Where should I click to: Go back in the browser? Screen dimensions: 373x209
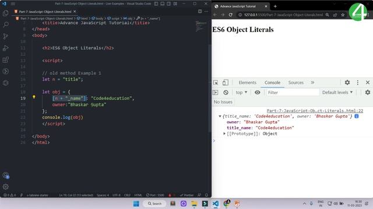click(x=215, y=15)
